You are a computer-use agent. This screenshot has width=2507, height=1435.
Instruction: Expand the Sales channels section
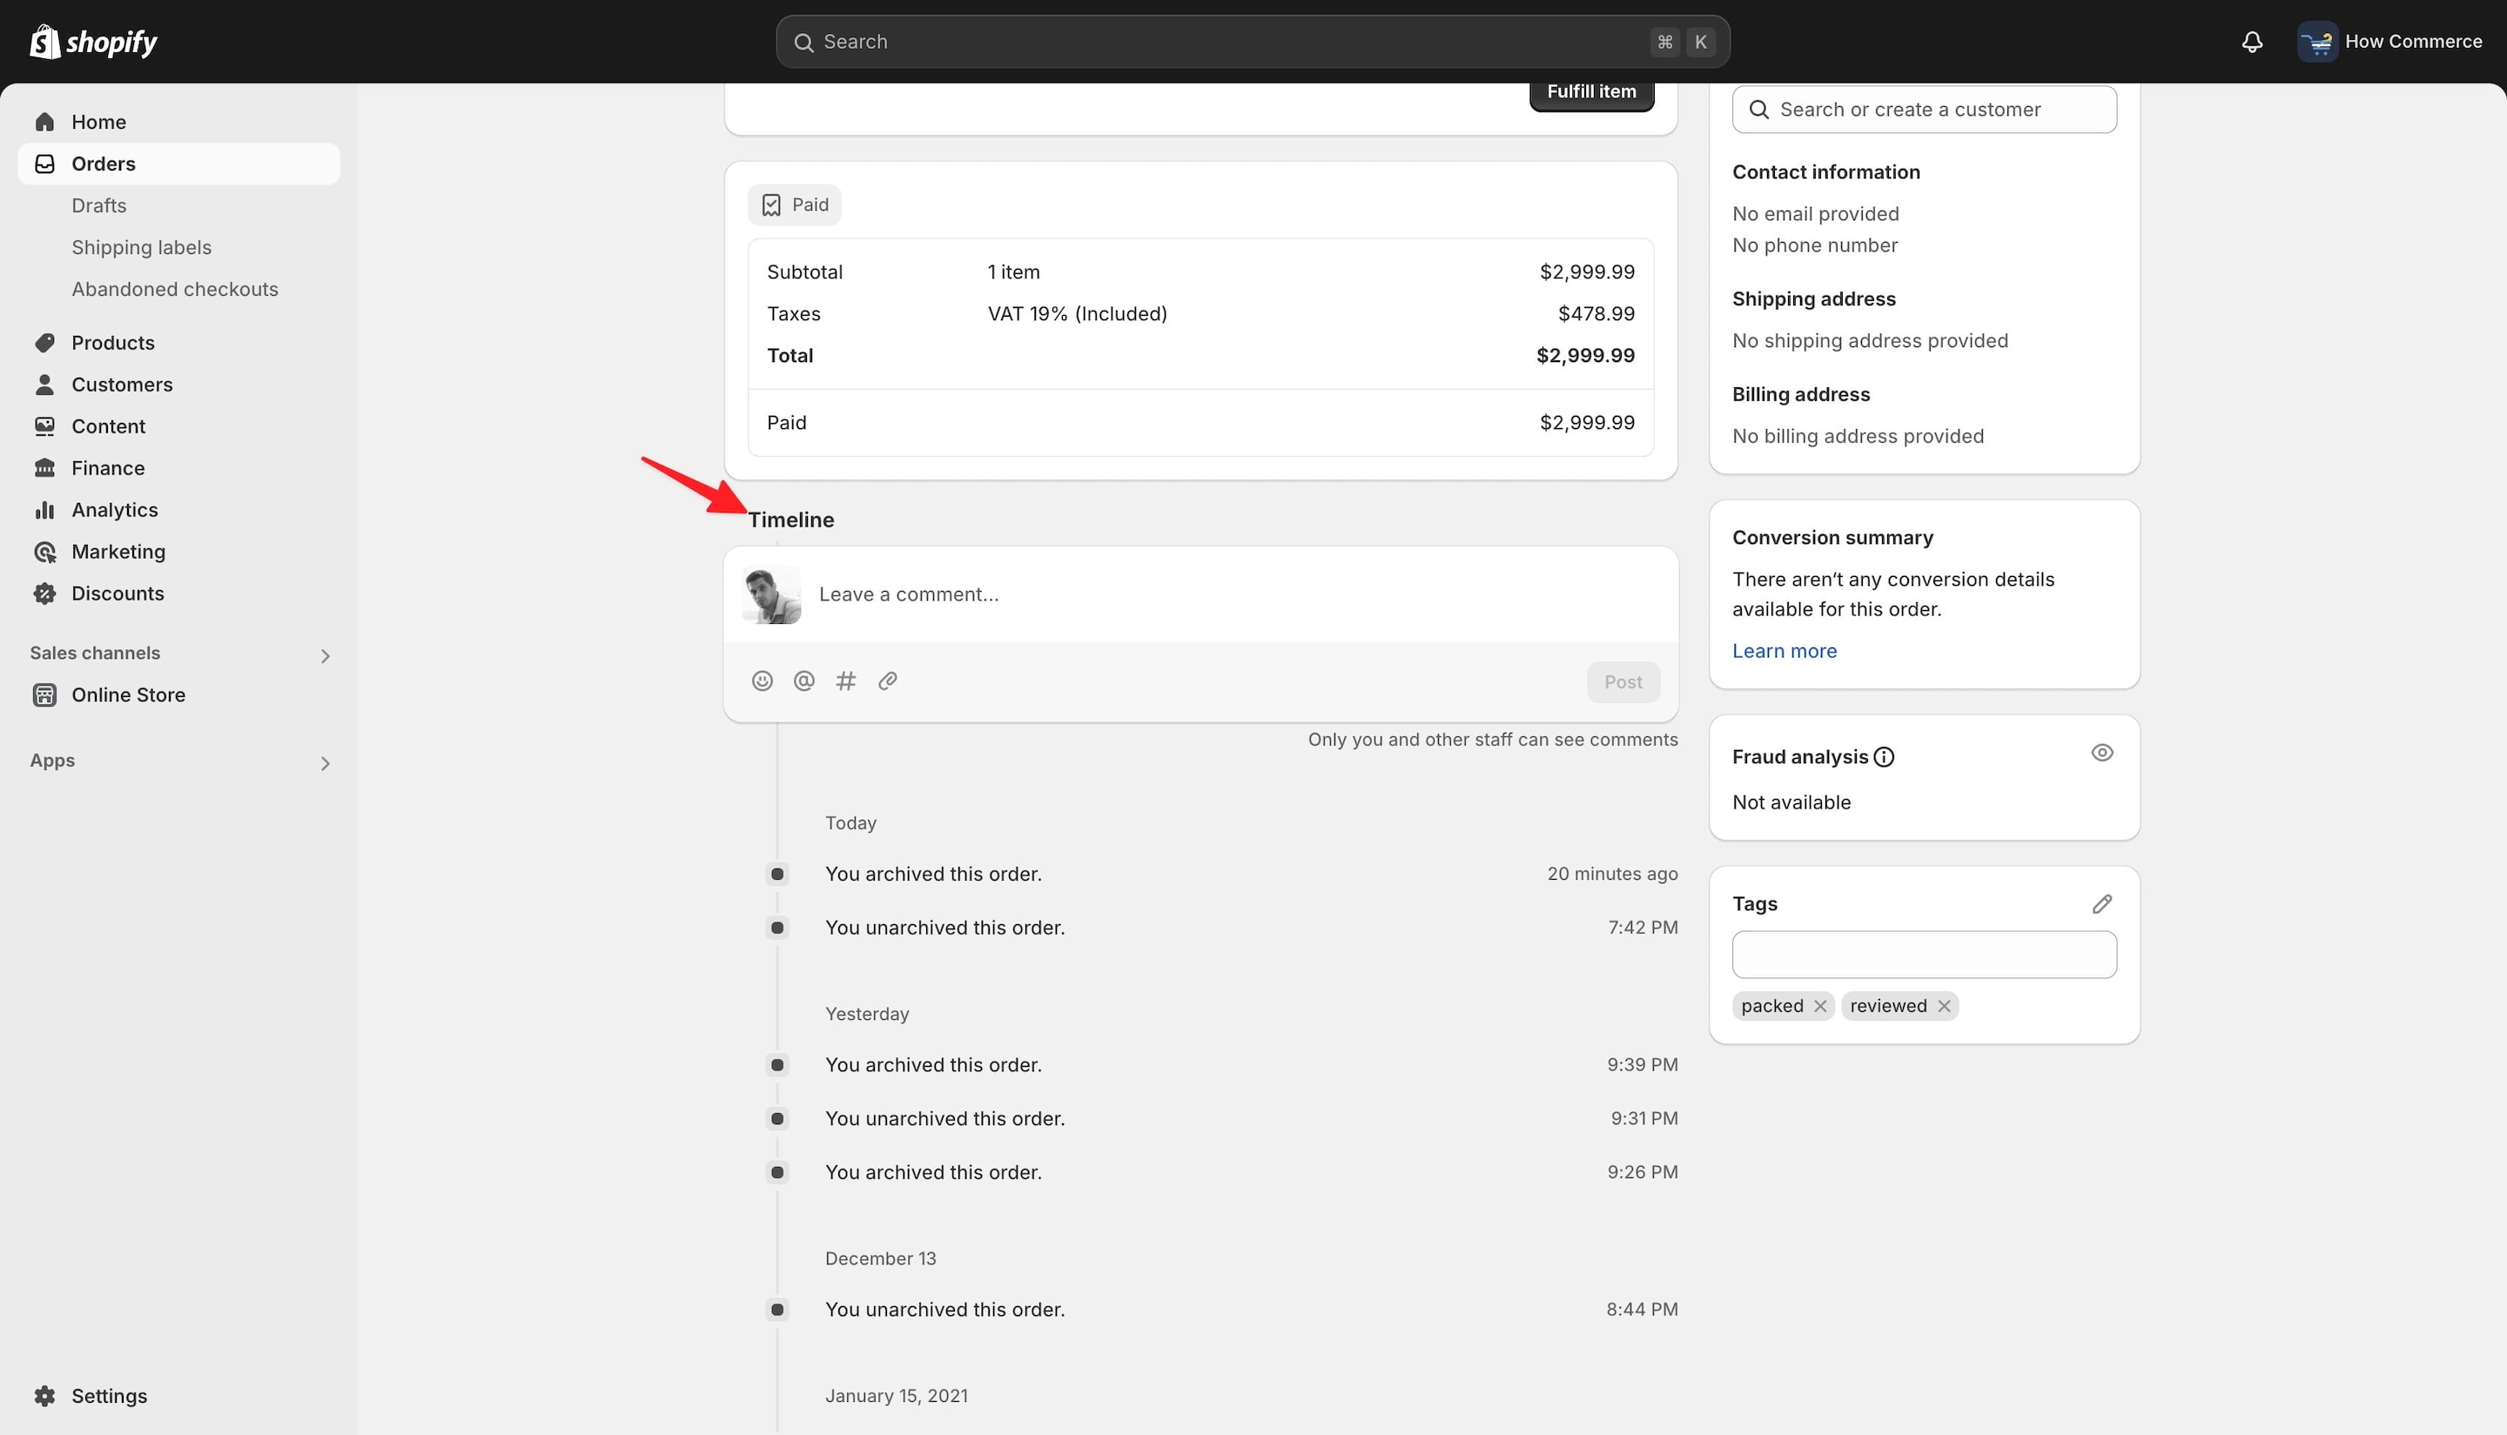(326, 655)
